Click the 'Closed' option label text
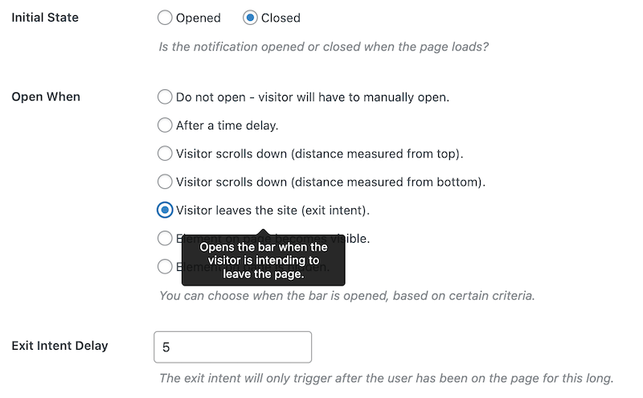 [x=281, y=18]
